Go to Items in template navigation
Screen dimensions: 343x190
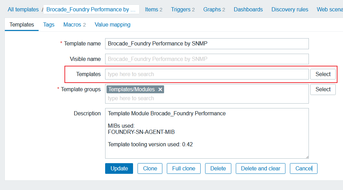click(x=151, y=9)
